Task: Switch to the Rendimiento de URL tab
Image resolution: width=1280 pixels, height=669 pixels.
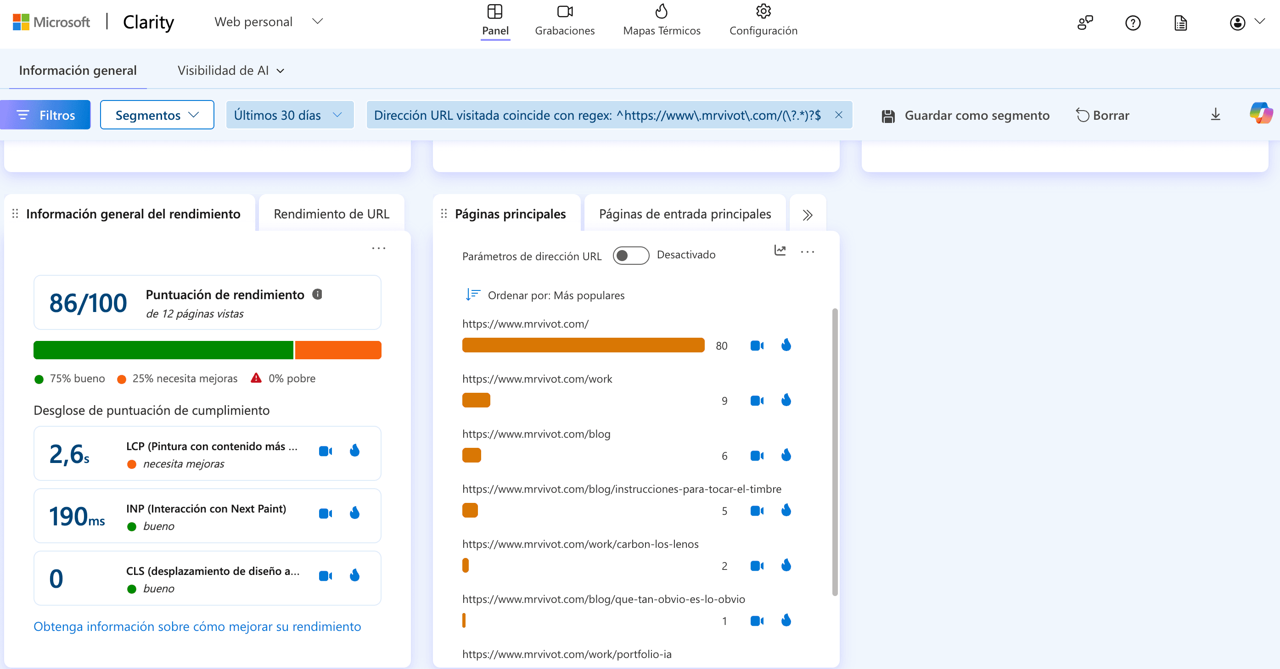Action: tap(331, 213)
